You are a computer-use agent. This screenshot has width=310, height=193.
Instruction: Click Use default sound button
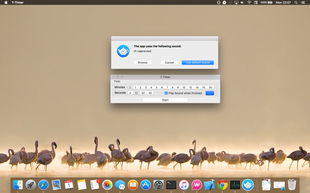(198, 63)
